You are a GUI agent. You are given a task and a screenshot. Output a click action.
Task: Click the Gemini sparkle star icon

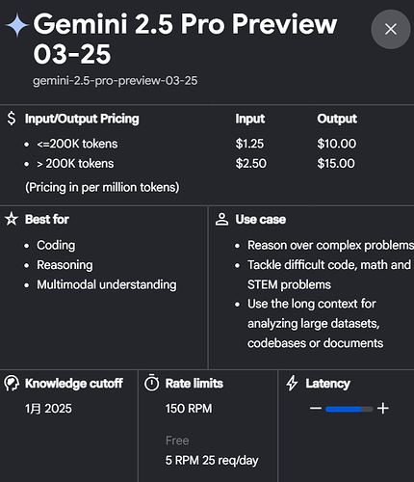point(17,25)
